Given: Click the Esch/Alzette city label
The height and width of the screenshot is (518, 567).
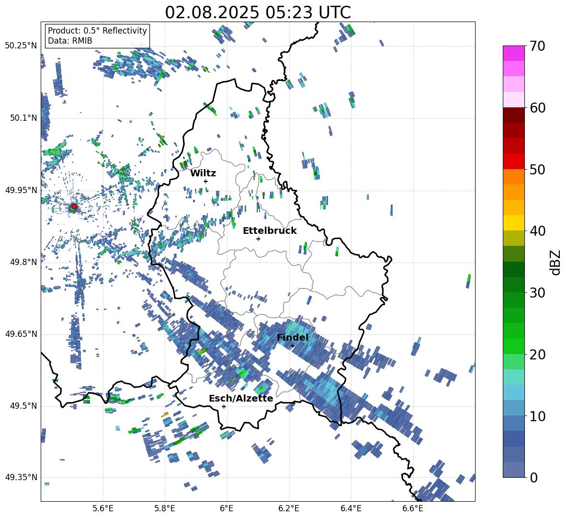Looking at the screenshot, I should tap(241, 398).
